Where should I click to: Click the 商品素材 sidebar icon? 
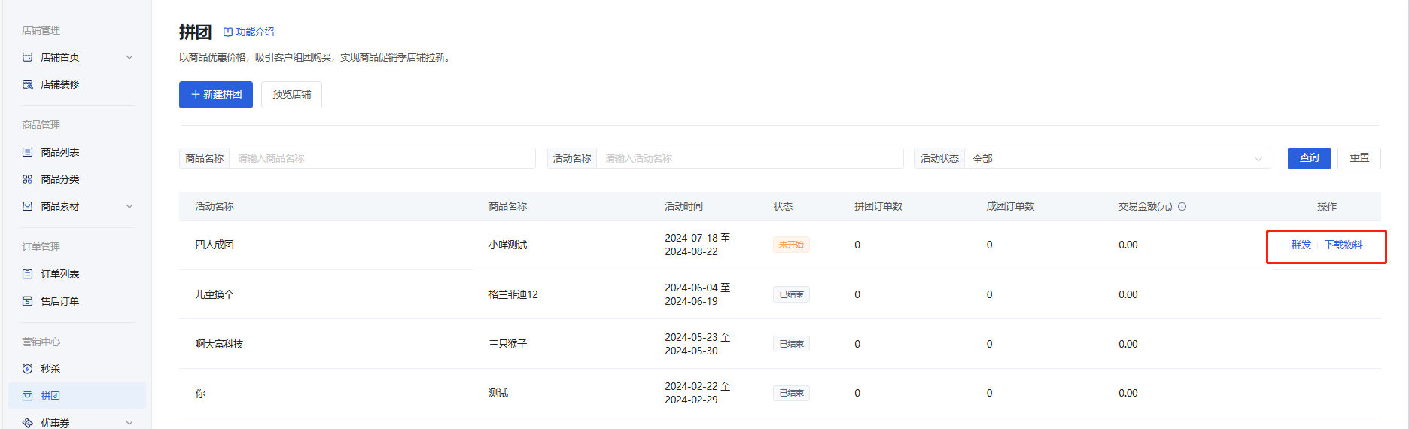coord(28,206)
